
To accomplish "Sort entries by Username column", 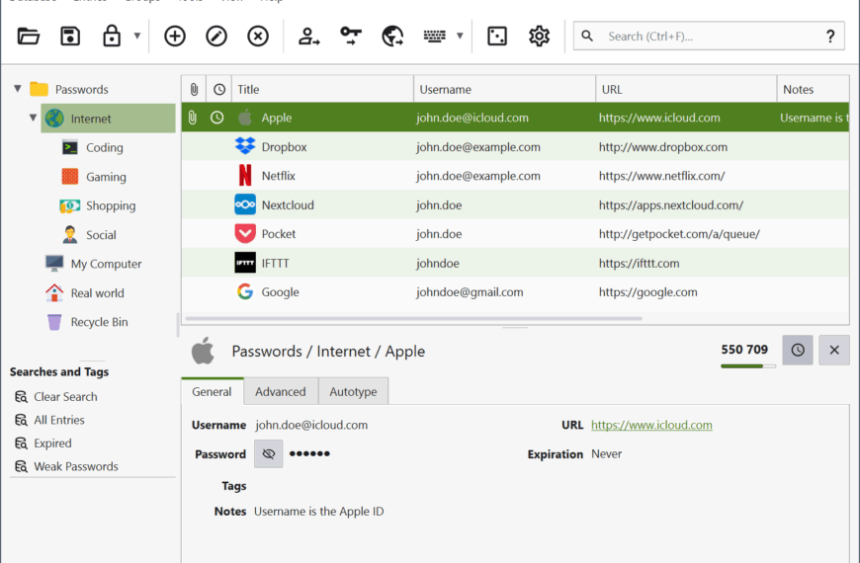I will tap(504, 89).
